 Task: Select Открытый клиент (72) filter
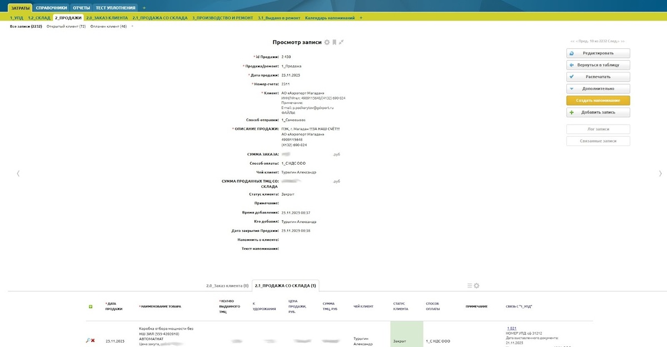[x=66, y=26]
